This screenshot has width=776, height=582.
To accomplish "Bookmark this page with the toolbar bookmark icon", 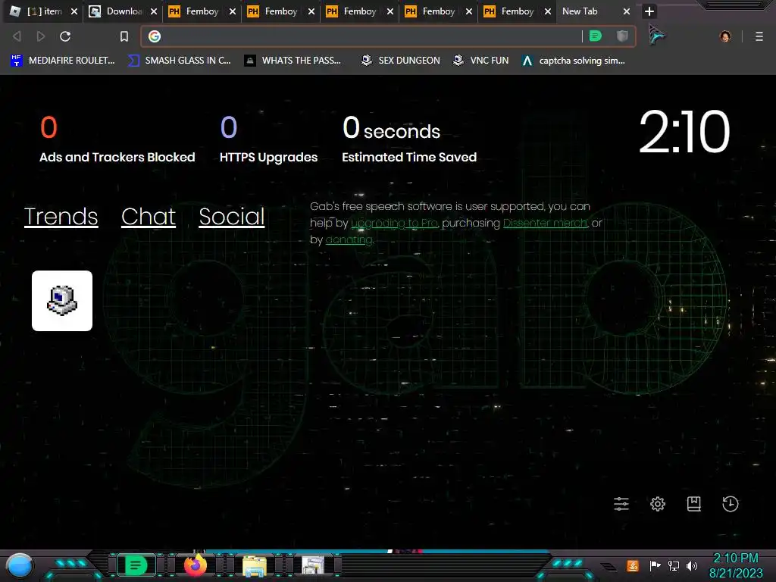I will point(124,36).
